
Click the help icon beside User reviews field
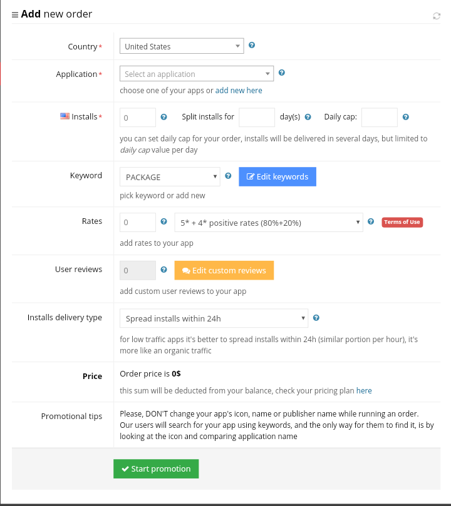(x=164, y=270)
